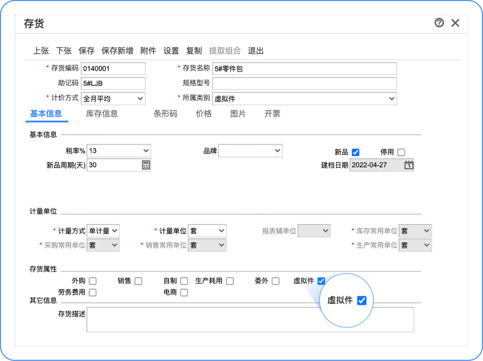Enable the 停用 checkbox
483x361 pixels.
(x=402, y=153)
